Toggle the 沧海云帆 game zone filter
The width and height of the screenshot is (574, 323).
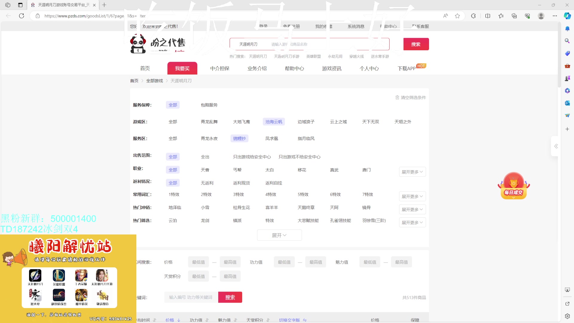(x=274, y=121)
